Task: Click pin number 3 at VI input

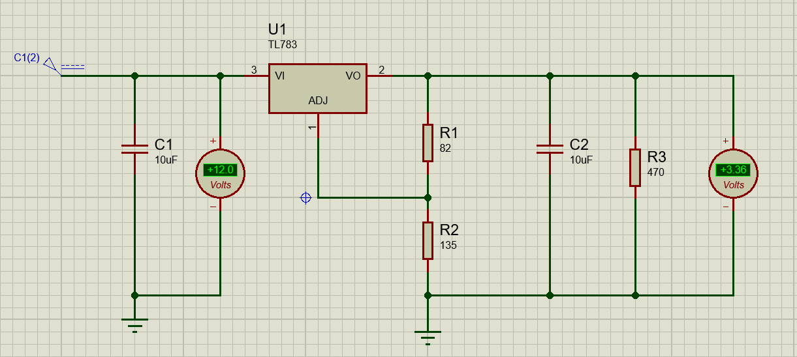Action: point(254,70)
